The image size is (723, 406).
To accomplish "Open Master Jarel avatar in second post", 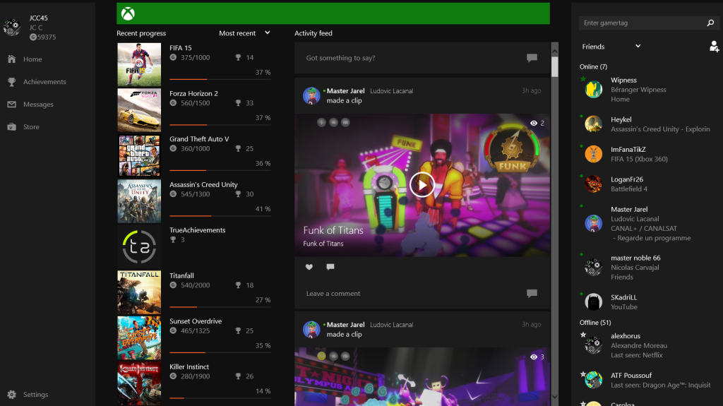I will 311,330.
